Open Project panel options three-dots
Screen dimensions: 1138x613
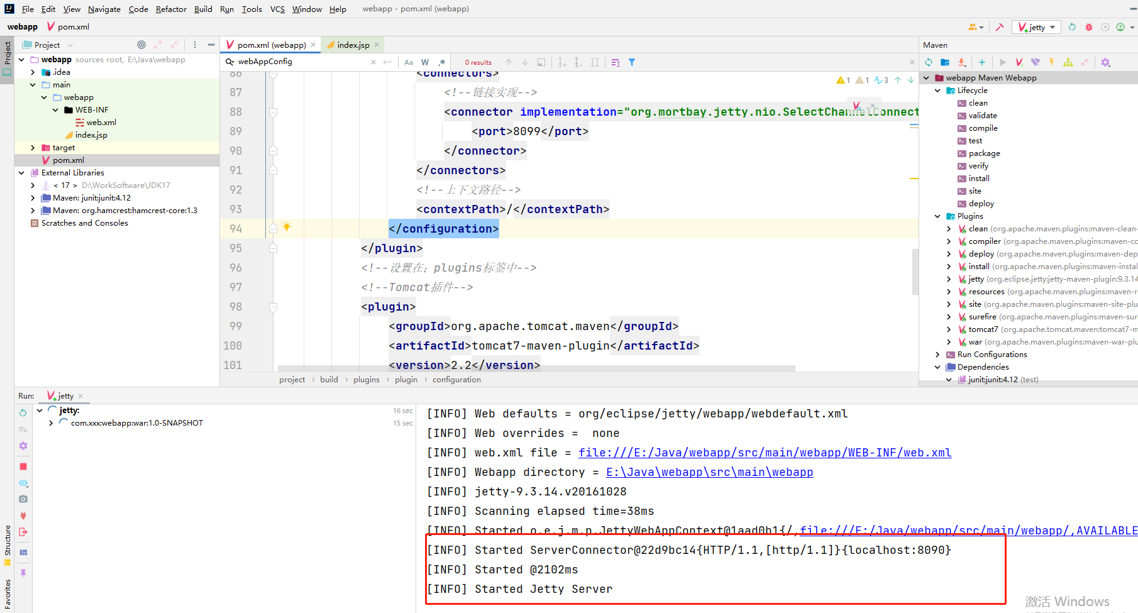pos(195,45)
